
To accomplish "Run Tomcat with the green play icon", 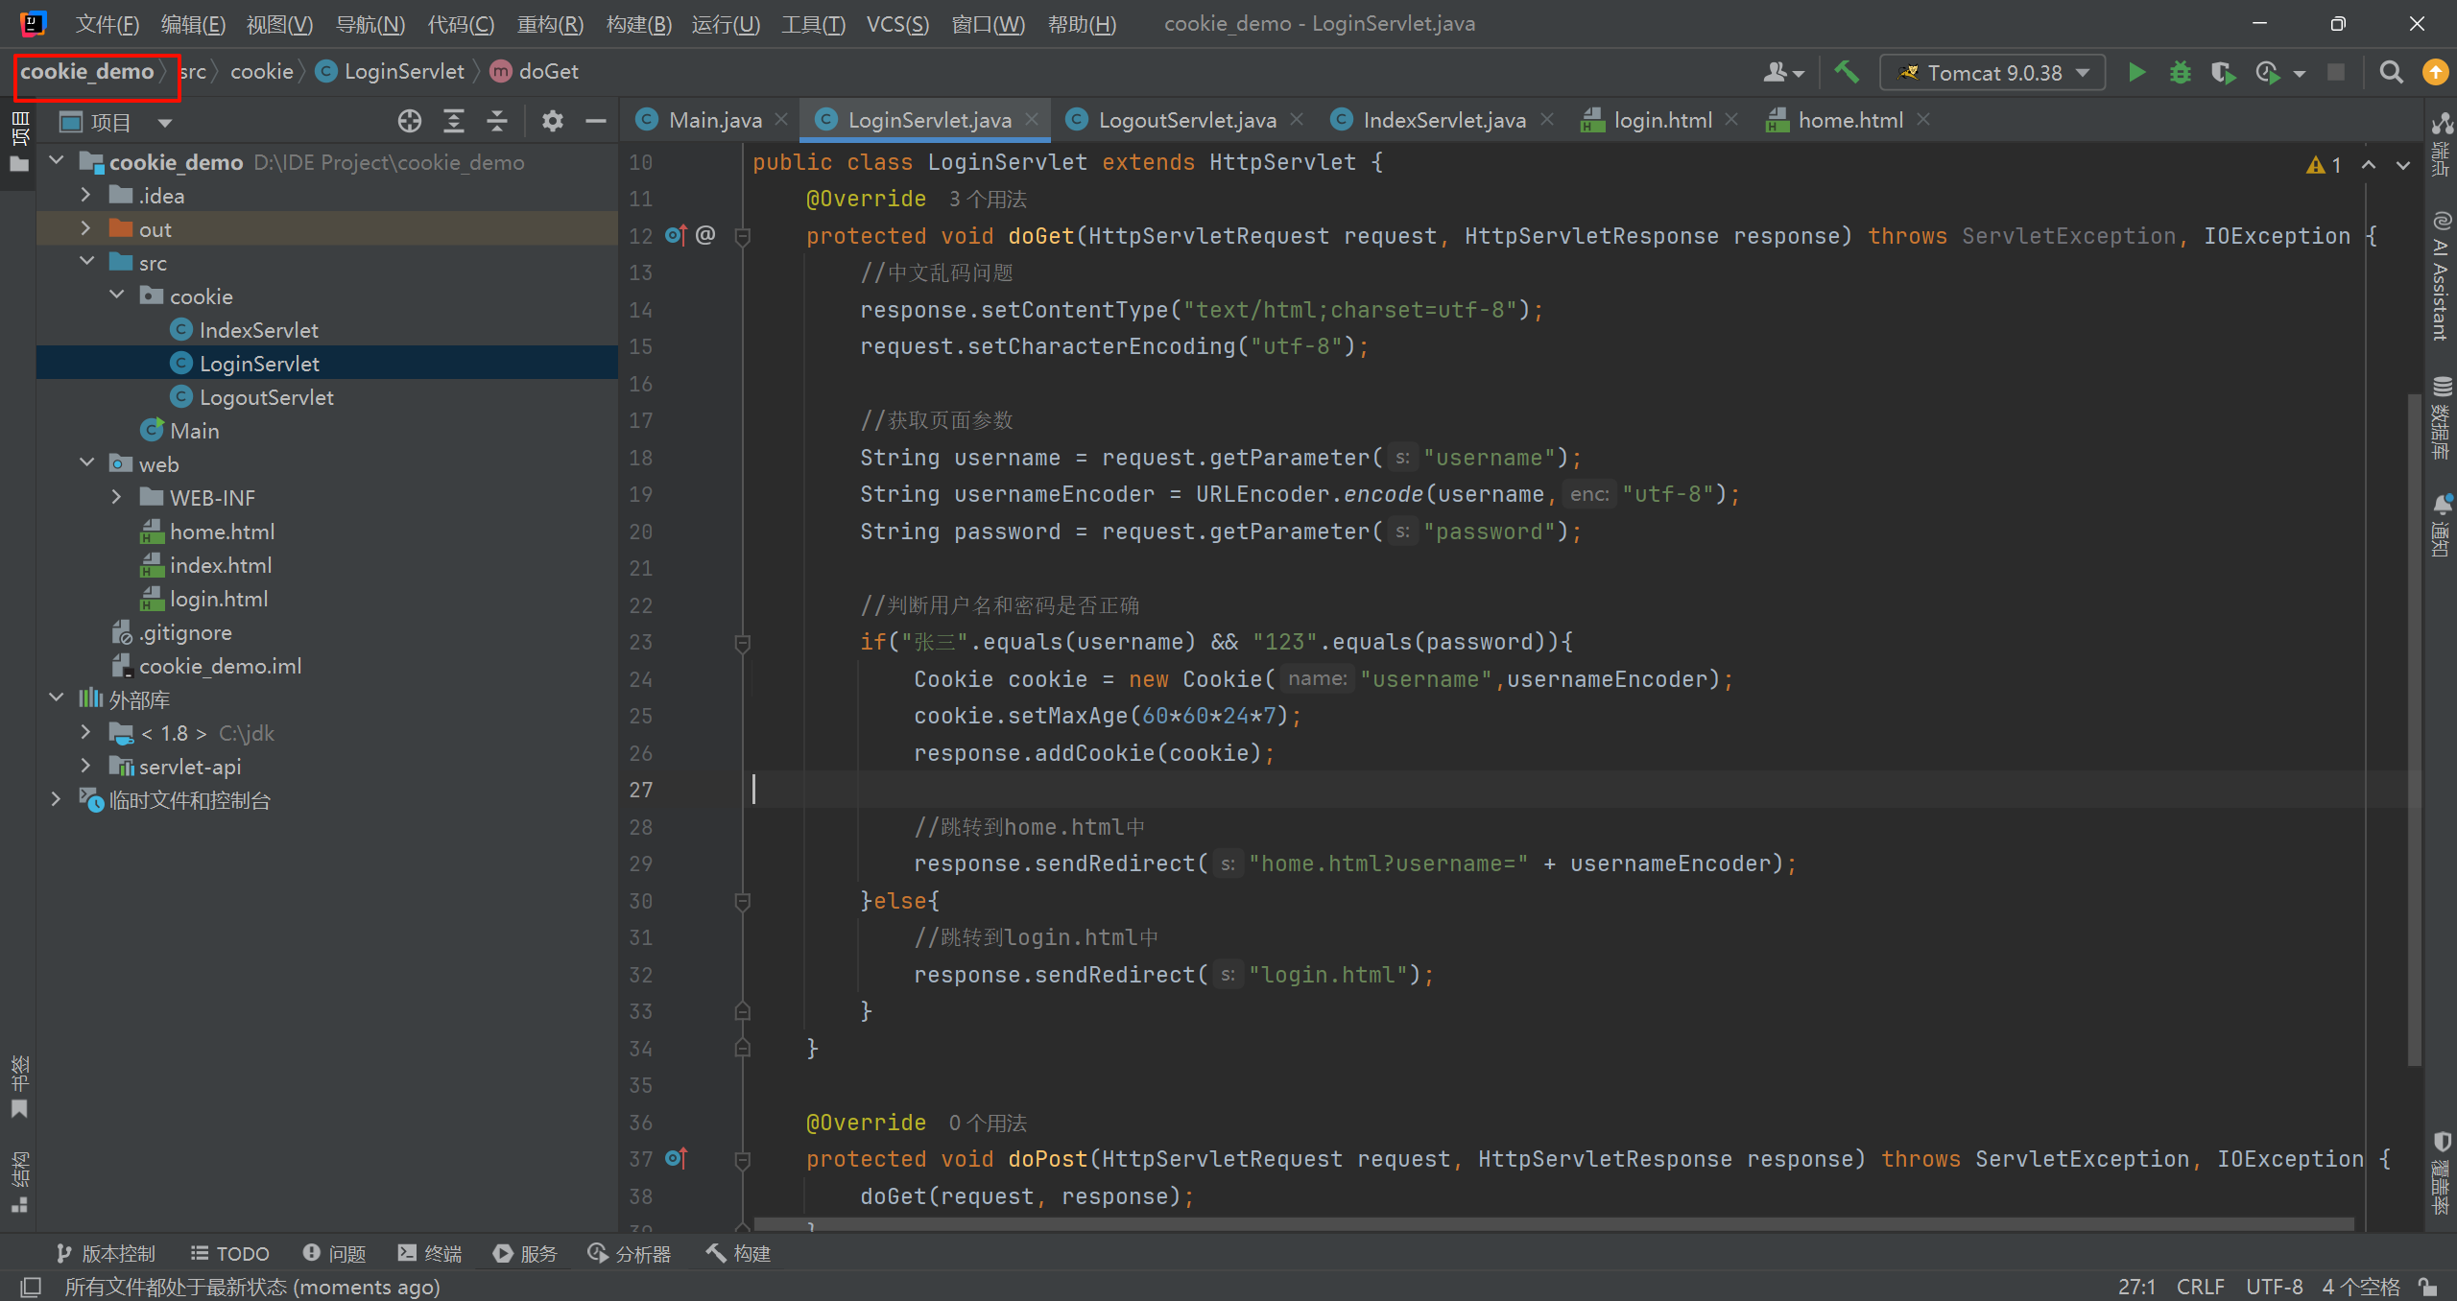I will [2136, 72].
